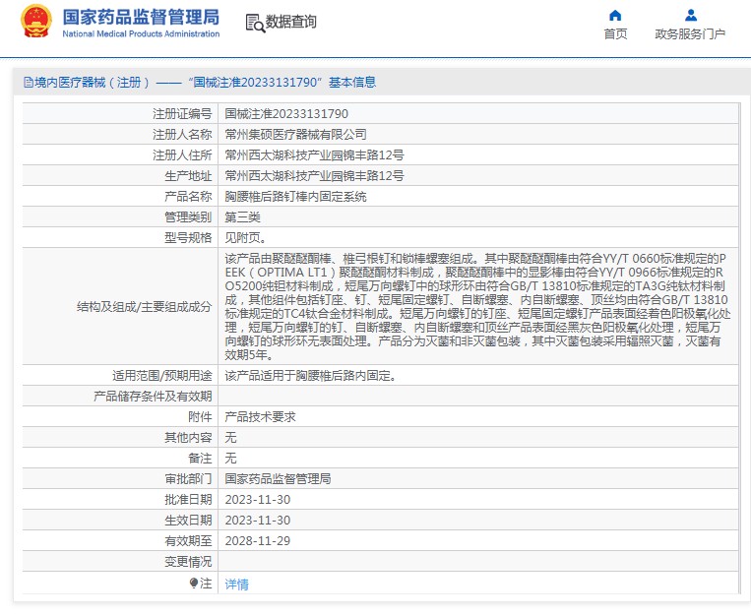751x616 pixels.
Task: Select product name 胸腰椎后路钉棒内固定系统
Action: coord(295,197)
